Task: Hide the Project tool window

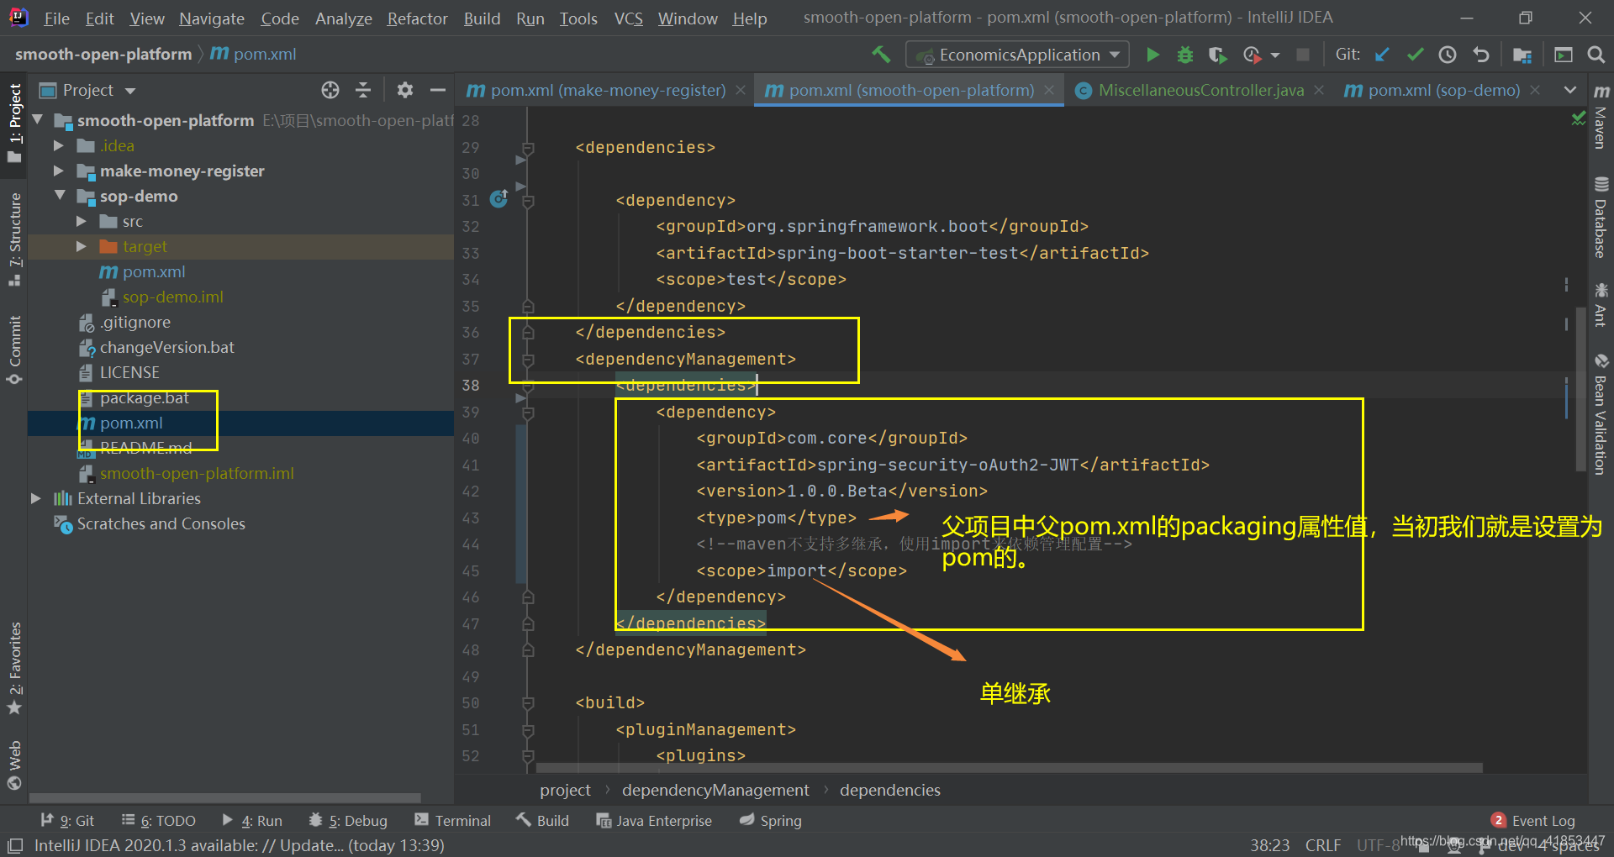Action: [438, 90]
